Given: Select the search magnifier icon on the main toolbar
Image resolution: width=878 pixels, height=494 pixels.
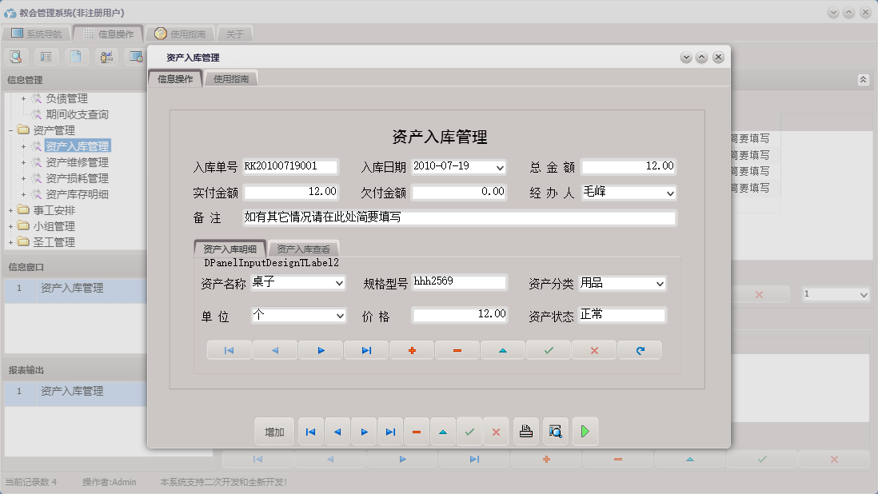Looking at the screenshot, I should (x=16, y=57).
